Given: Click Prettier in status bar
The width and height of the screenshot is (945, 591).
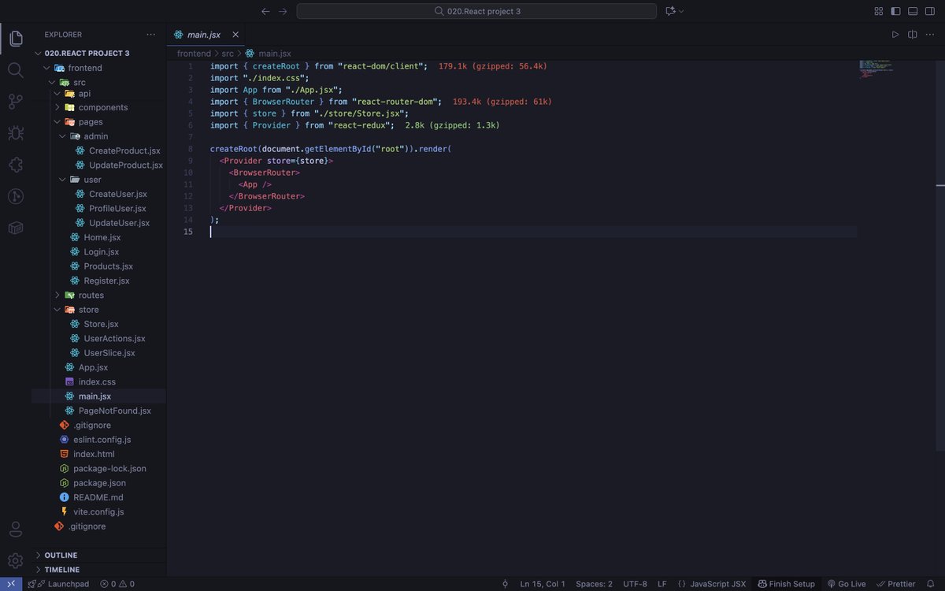Looking at the screenshot, I should (895, 584).
